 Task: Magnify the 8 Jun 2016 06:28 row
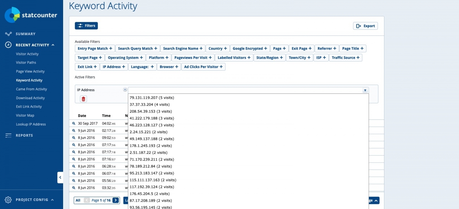point(74,166)
